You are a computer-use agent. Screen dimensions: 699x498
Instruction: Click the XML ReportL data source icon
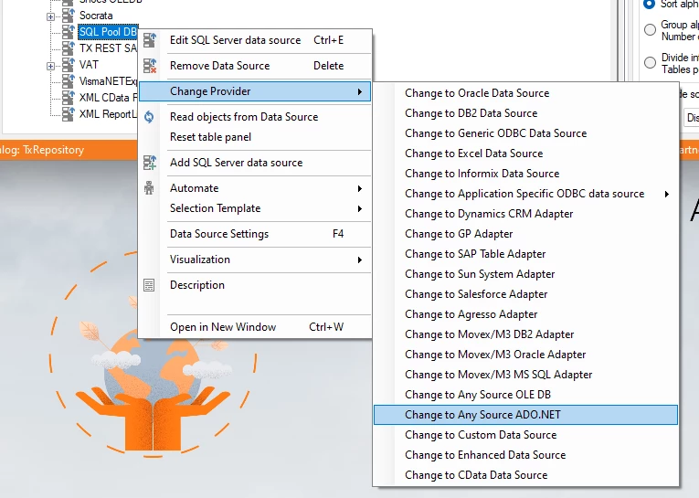pyautogui.click(x=69, y=114)
